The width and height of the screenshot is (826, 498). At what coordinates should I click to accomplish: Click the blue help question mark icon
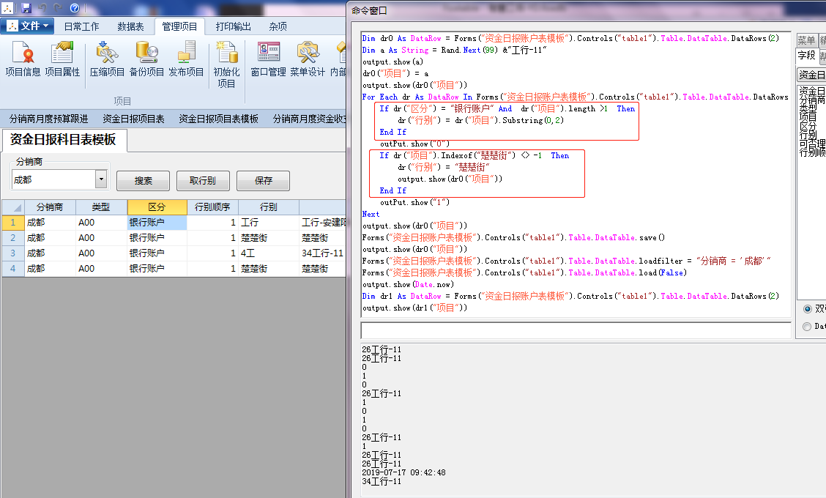point(75,8)
